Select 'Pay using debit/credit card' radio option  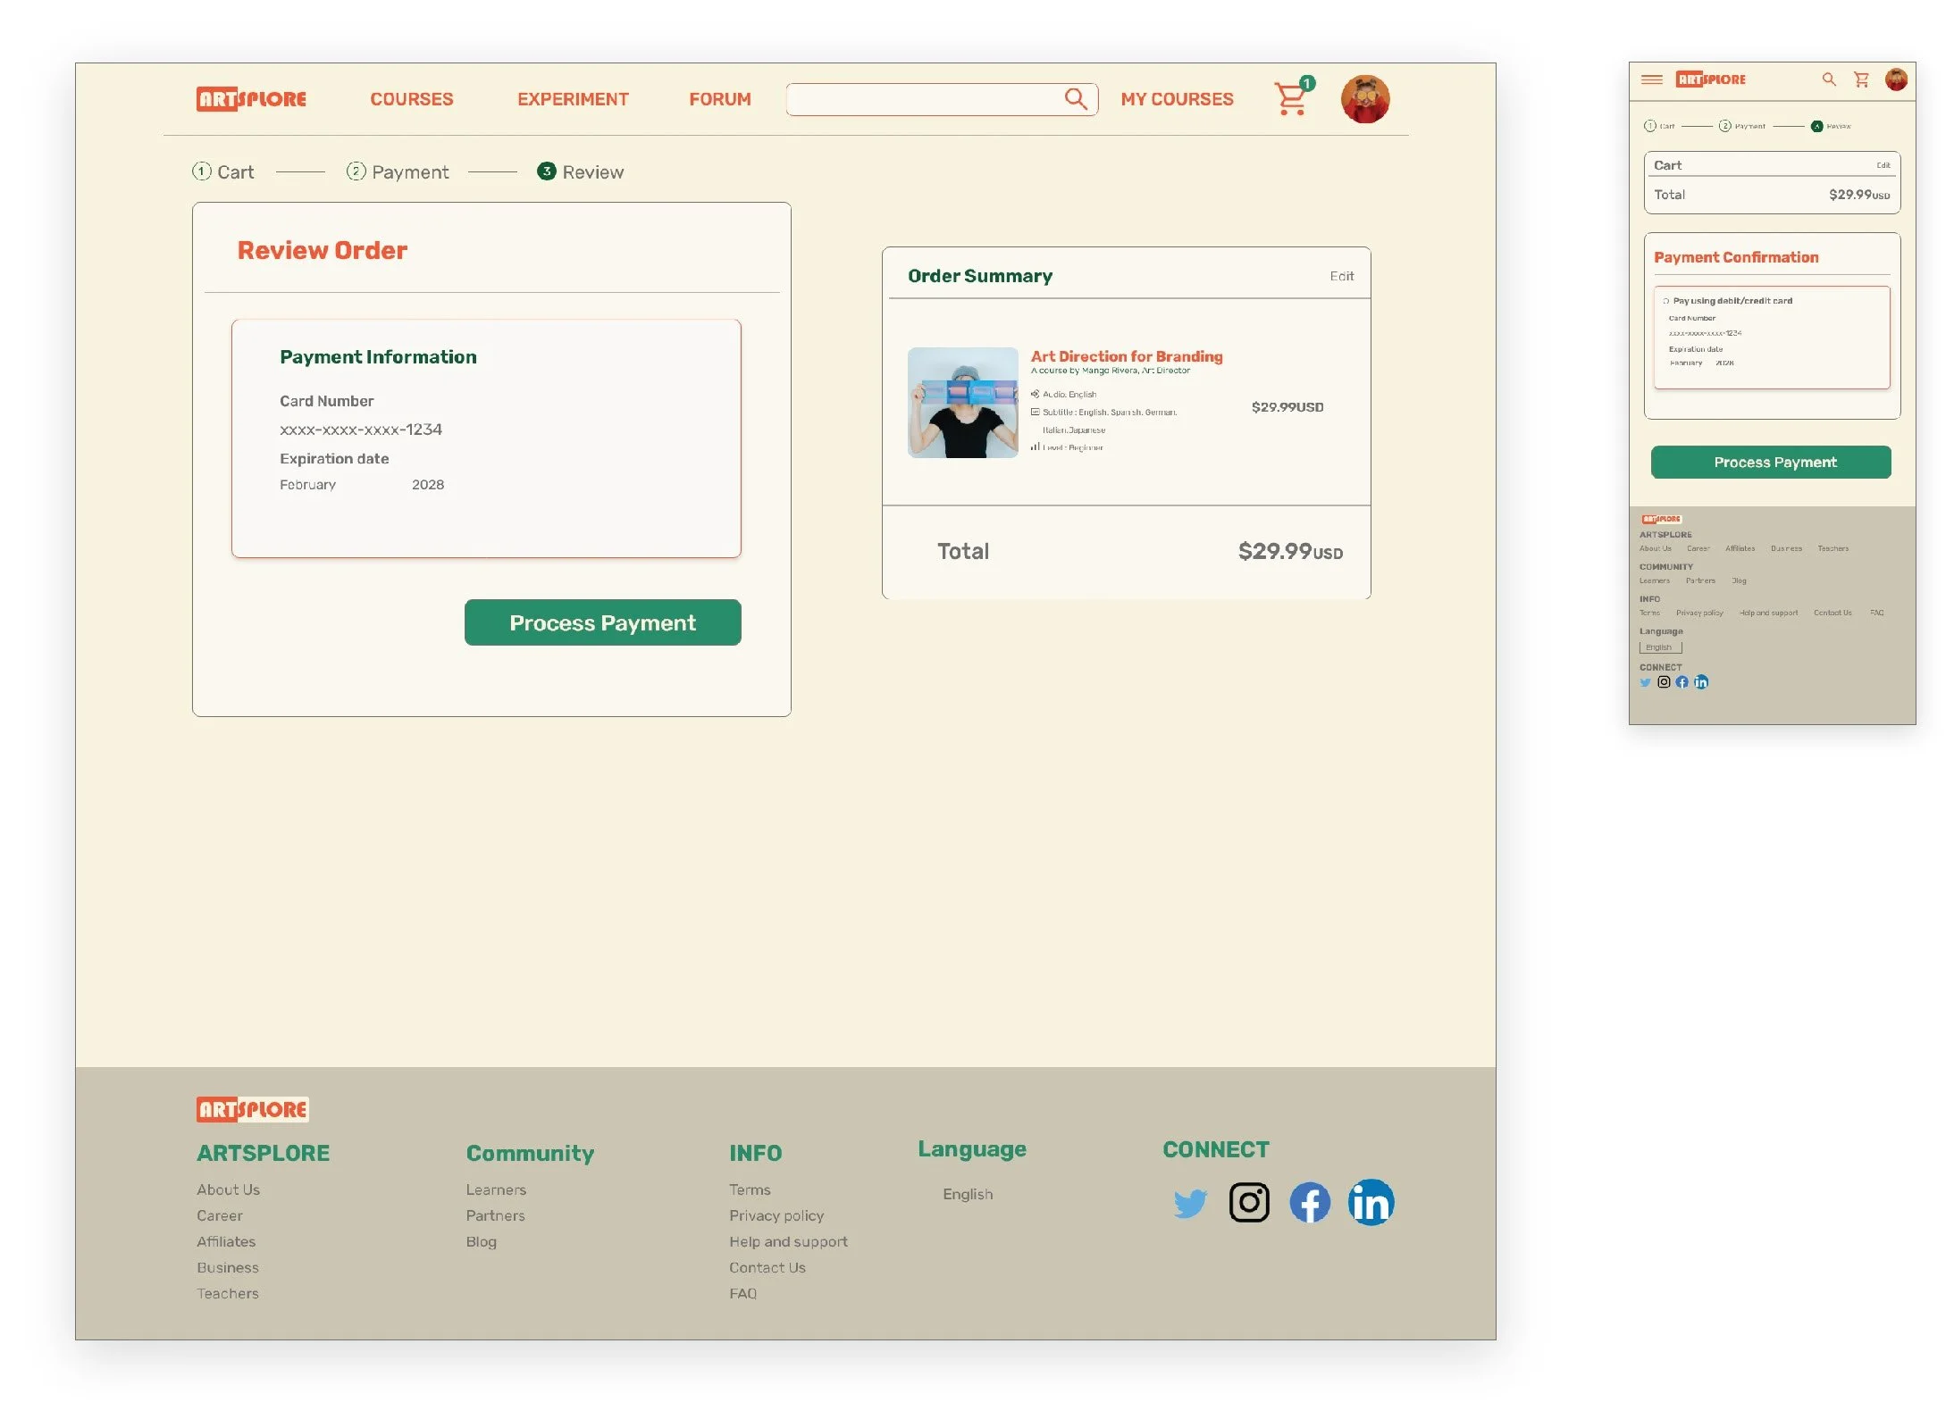coord(1665,301)
